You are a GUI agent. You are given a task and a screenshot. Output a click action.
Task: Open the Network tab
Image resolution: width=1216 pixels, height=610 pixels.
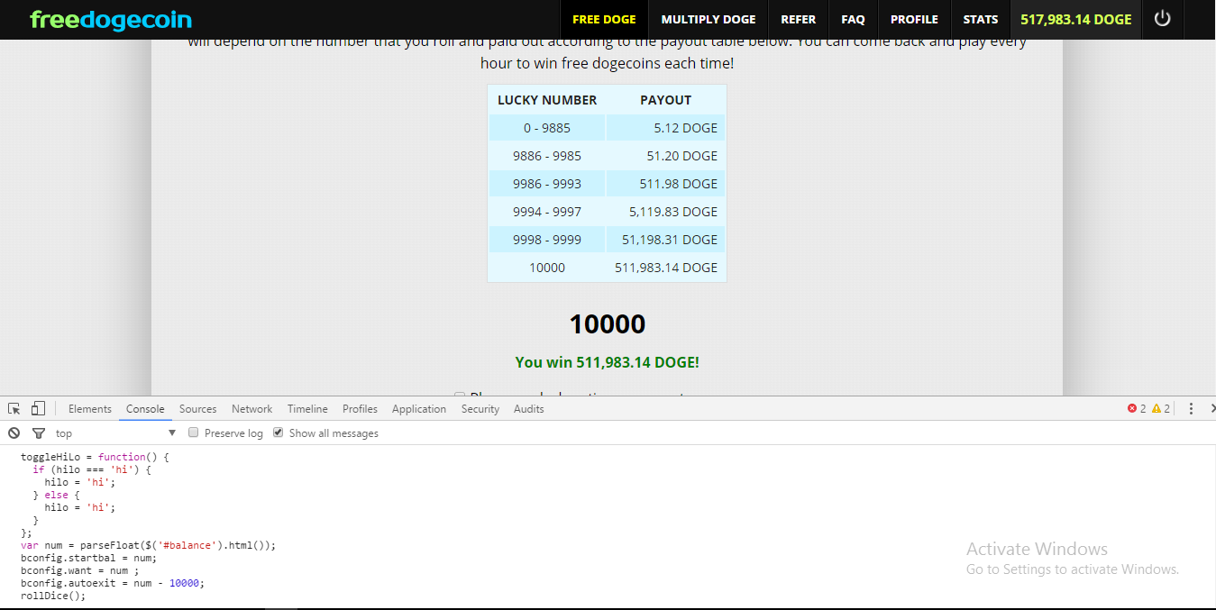pos(251,408)
